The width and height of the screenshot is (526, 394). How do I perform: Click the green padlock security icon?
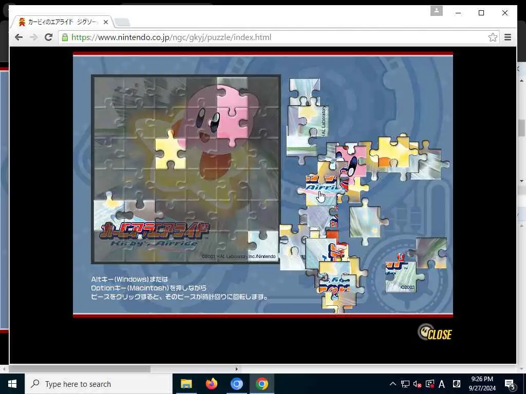tap(65, 37)
